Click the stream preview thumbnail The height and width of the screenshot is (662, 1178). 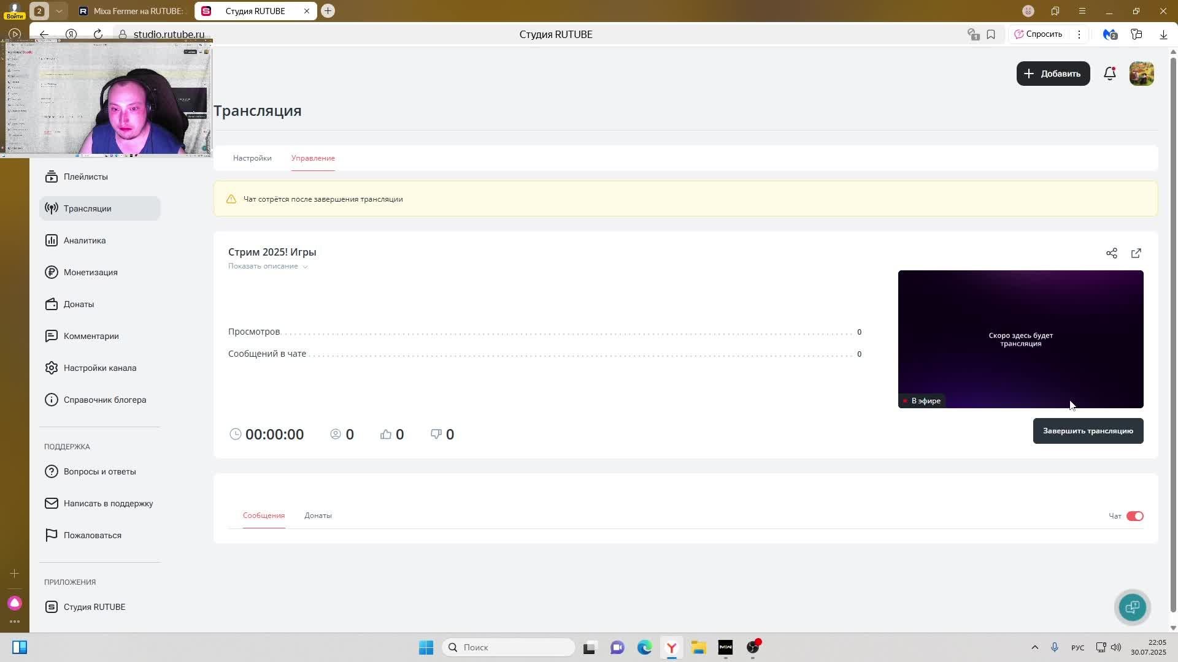[x=1020, y=339]
